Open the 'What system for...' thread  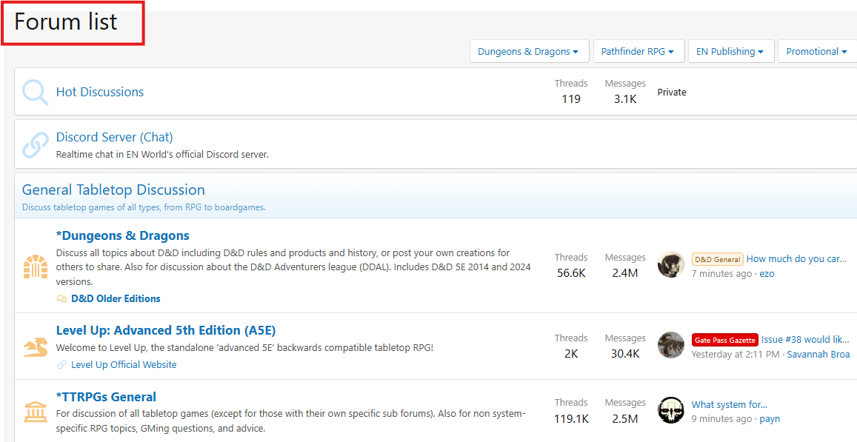729,404
